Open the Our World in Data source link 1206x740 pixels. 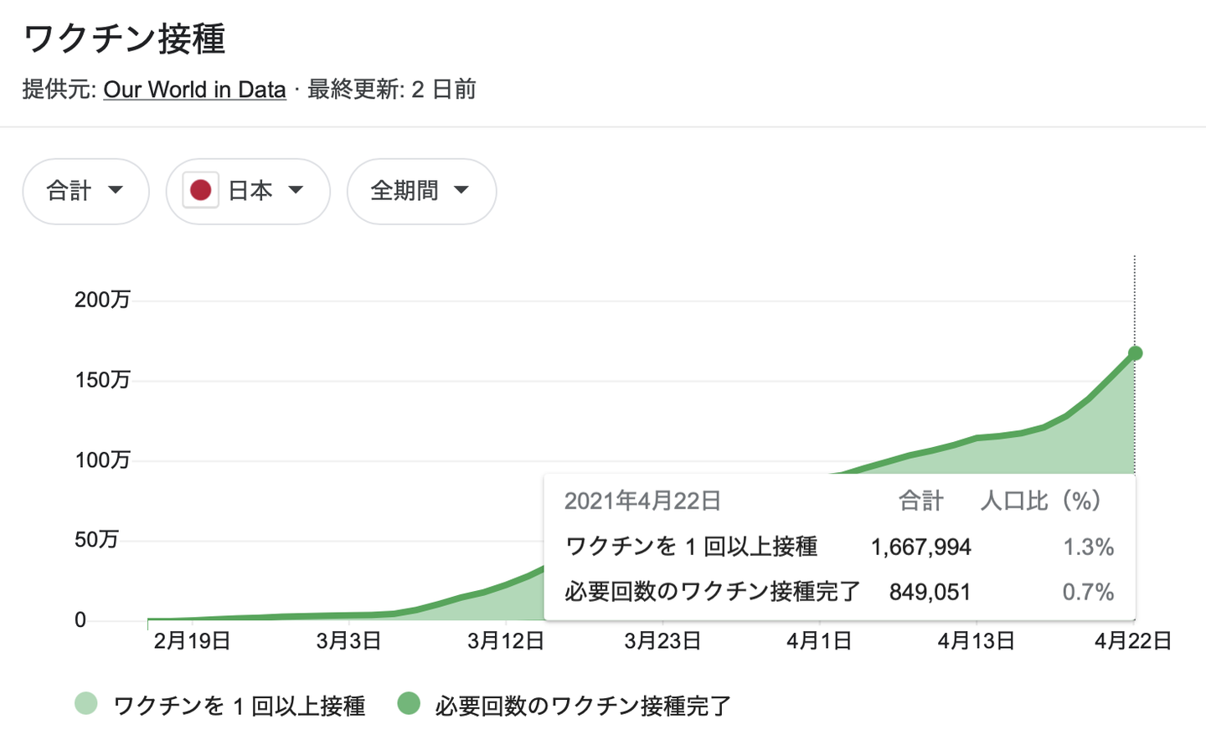(x=194, y=90)
